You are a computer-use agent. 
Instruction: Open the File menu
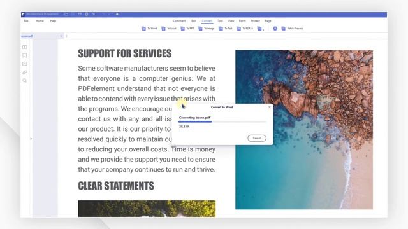(x=26, y=21)
